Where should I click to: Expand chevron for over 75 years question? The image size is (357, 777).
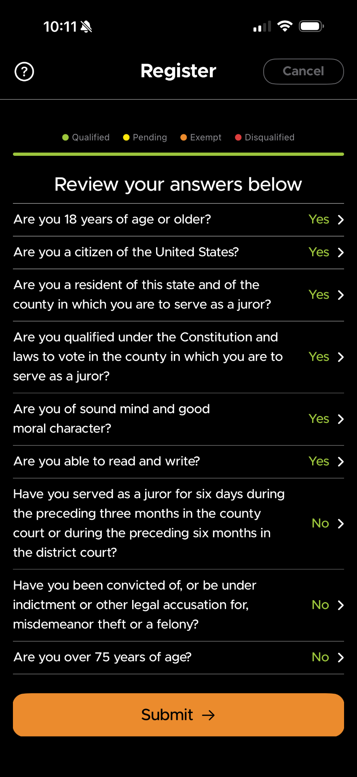pos(341,658)
